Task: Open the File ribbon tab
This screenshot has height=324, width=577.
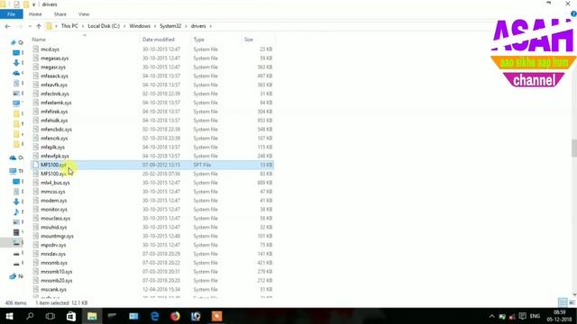Action: point(12,14)
